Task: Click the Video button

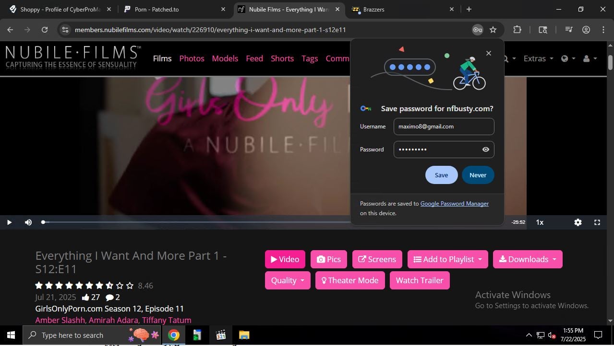Action: 285,259
